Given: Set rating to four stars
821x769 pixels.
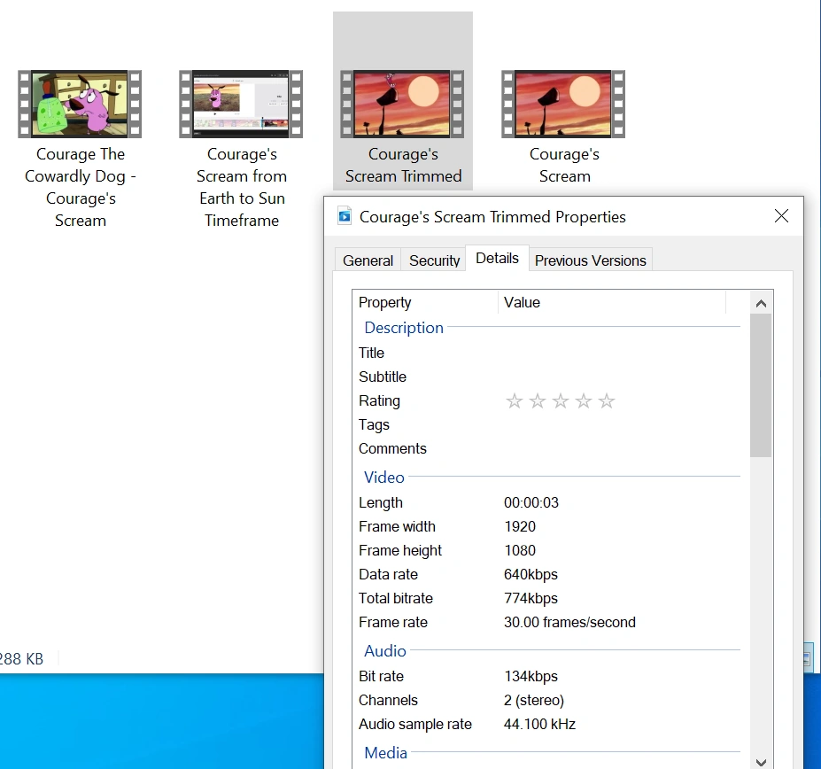Looking at the screenshot, I should pos(584,401).
